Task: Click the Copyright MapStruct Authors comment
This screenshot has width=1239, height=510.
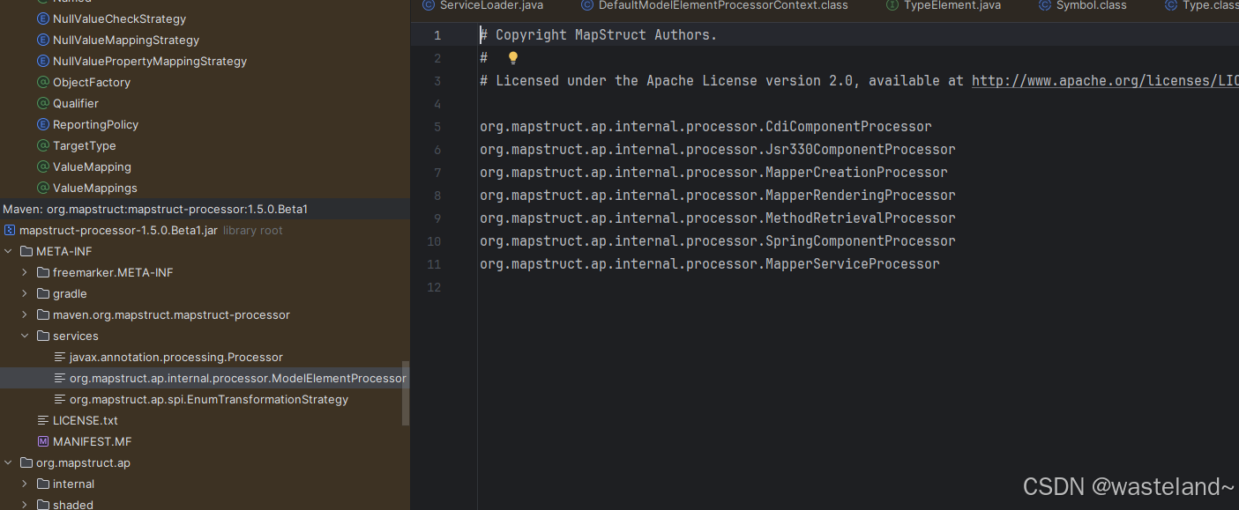Action: click(599, 35)
